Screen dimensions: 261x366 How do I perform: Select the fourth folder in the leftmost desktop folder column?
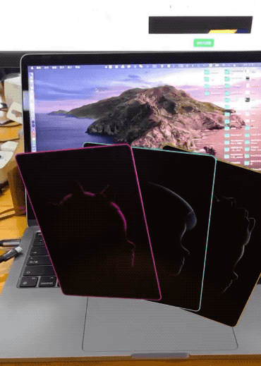[x=207, y=93]
